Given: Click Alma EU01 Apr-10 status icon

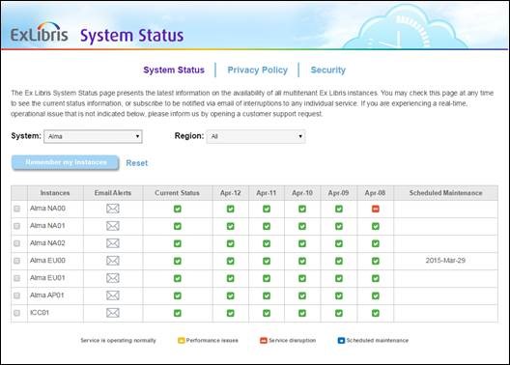Looking at the screenshot, I should 302,278.
